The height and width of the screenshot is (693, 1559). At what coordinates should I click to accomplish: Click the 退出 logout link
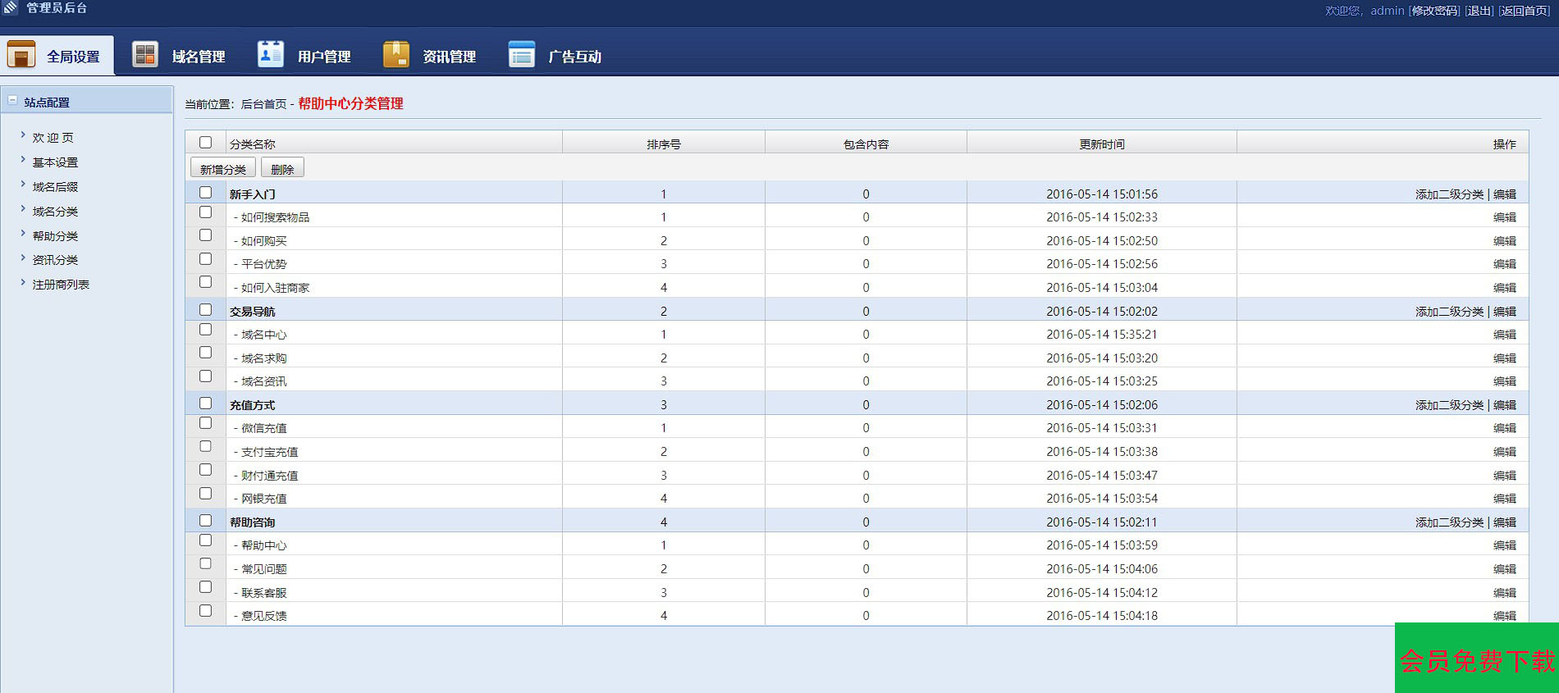coord(1479,11)
